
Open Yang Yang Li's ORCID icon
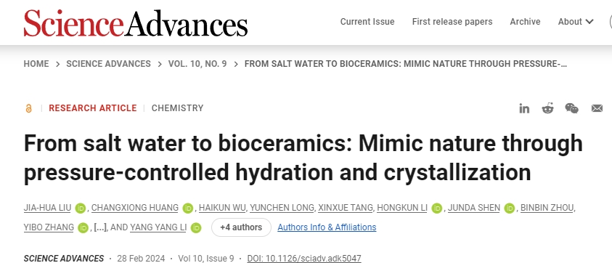click(x=196, y=227)
